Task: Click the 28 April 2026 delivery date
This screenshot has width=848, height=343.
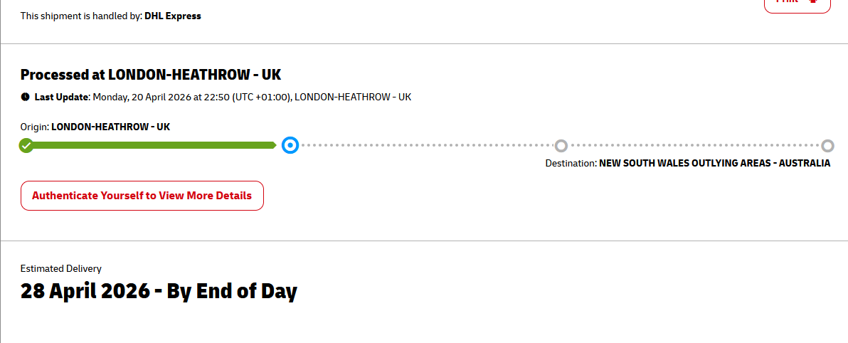Action: pyautogui.click(x=159, y=291)
